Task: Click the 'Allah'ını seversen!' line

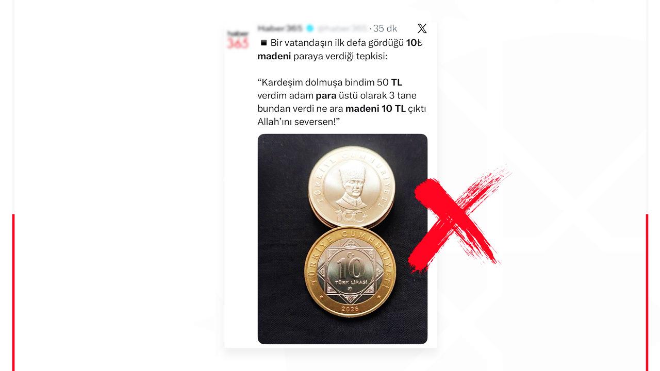Action: pyautogui.click(x=299, y=122)
